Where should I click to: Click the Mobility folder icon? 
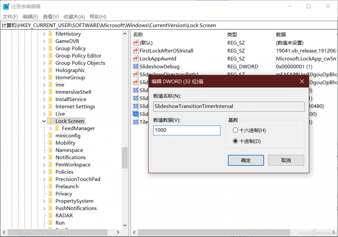pos(50,143)
